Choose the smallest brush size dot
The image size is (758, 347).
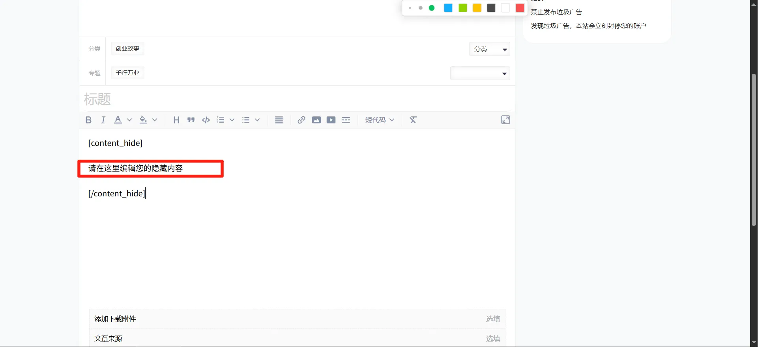coord(410,8)
